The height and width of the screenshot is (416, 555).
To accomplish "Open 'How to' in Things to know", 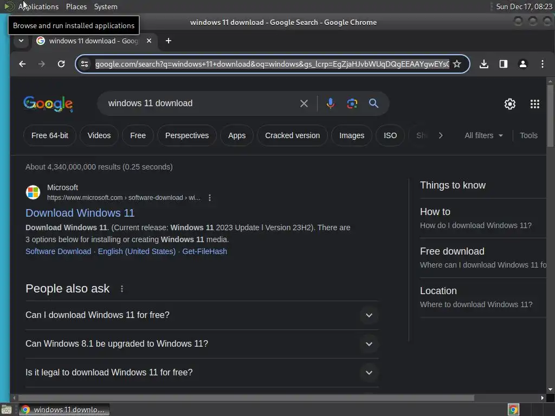I will pyautogui.click(x=483, y=218).
